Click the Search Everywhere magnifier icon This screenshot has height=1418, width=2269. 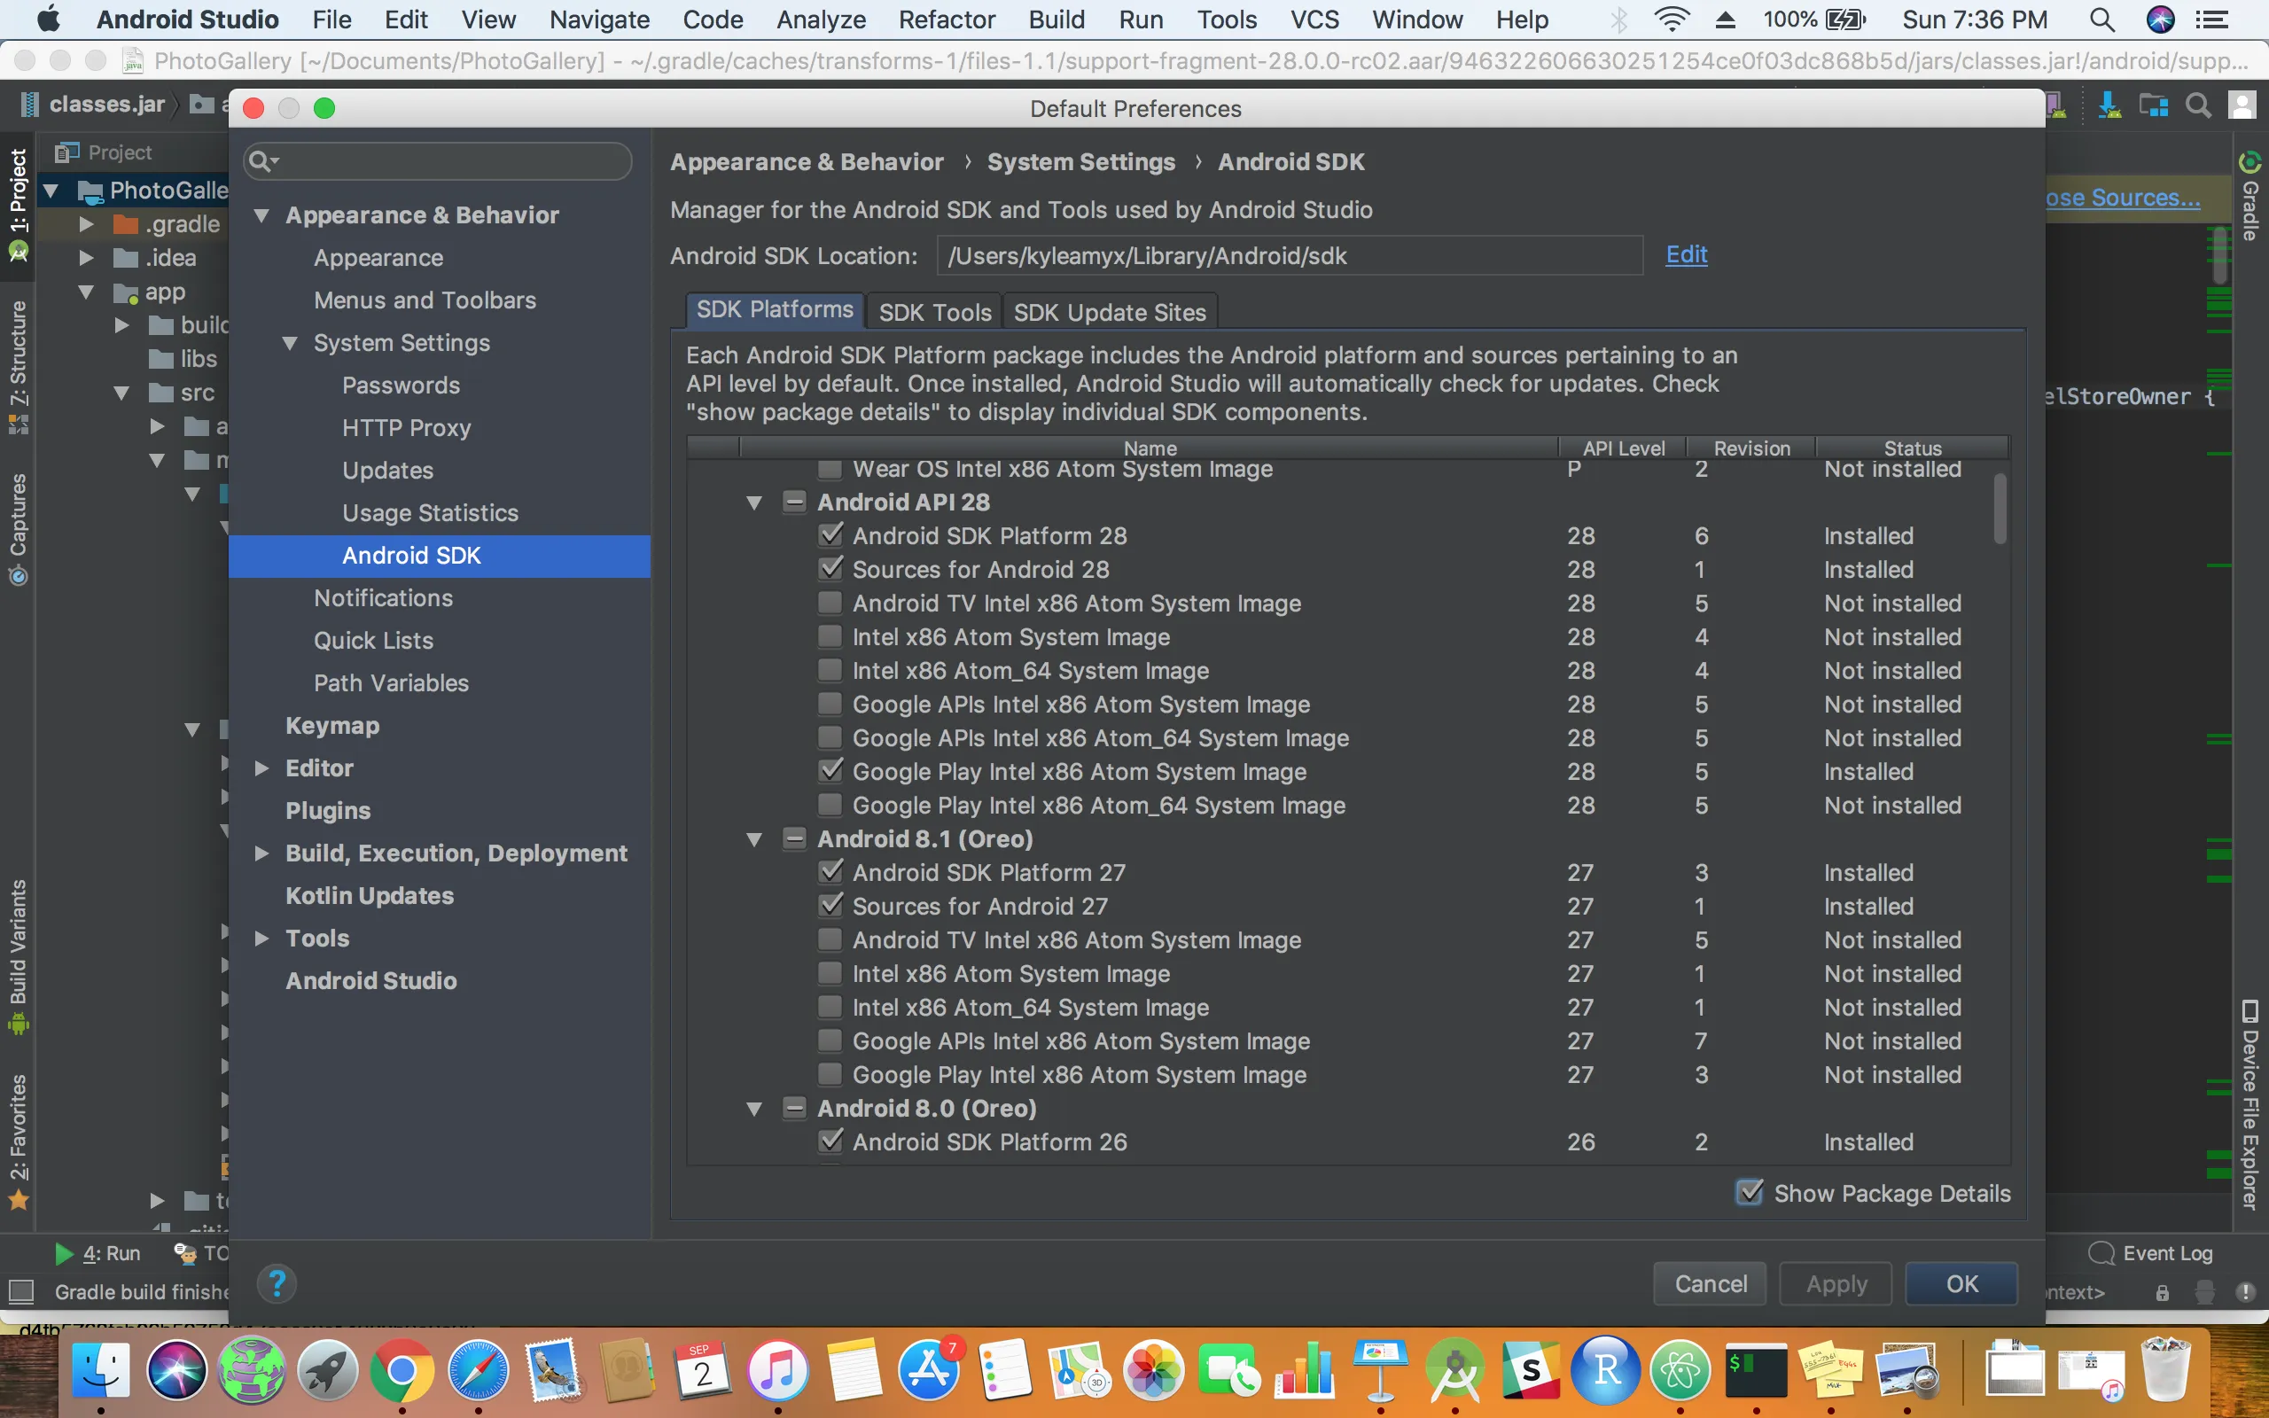tap(2198, 105)
